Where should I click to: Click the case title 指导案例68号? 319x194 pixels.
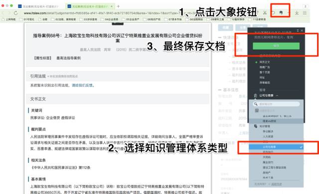[118, 38]
